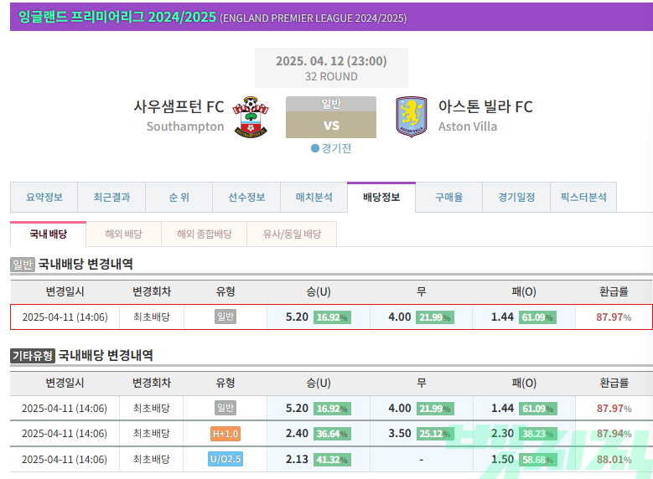Screen dimensions: 653x479
Task: Click the 일반 VS match type box
Action: [x=331, y=117]
